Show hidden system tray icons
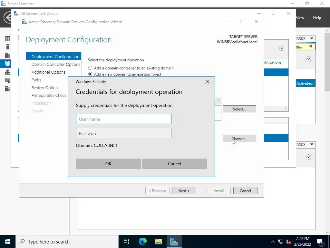This screenshot has height=248, width=330. (273, 242)
